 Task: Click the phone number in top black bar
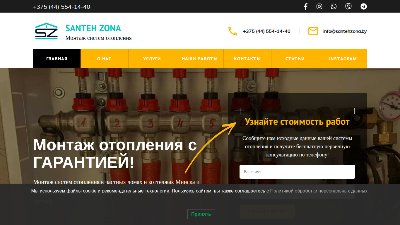(x=62, y=7)
